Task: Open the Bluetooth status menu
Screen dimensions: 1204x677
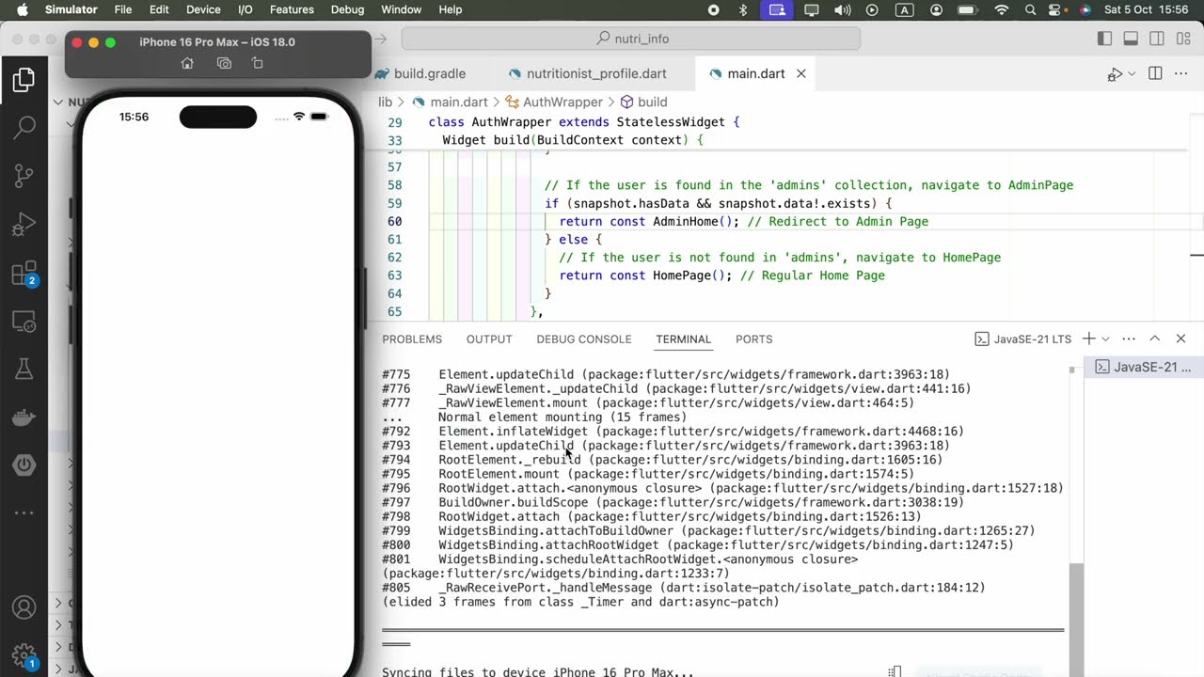Action: [x=742, y=9]
